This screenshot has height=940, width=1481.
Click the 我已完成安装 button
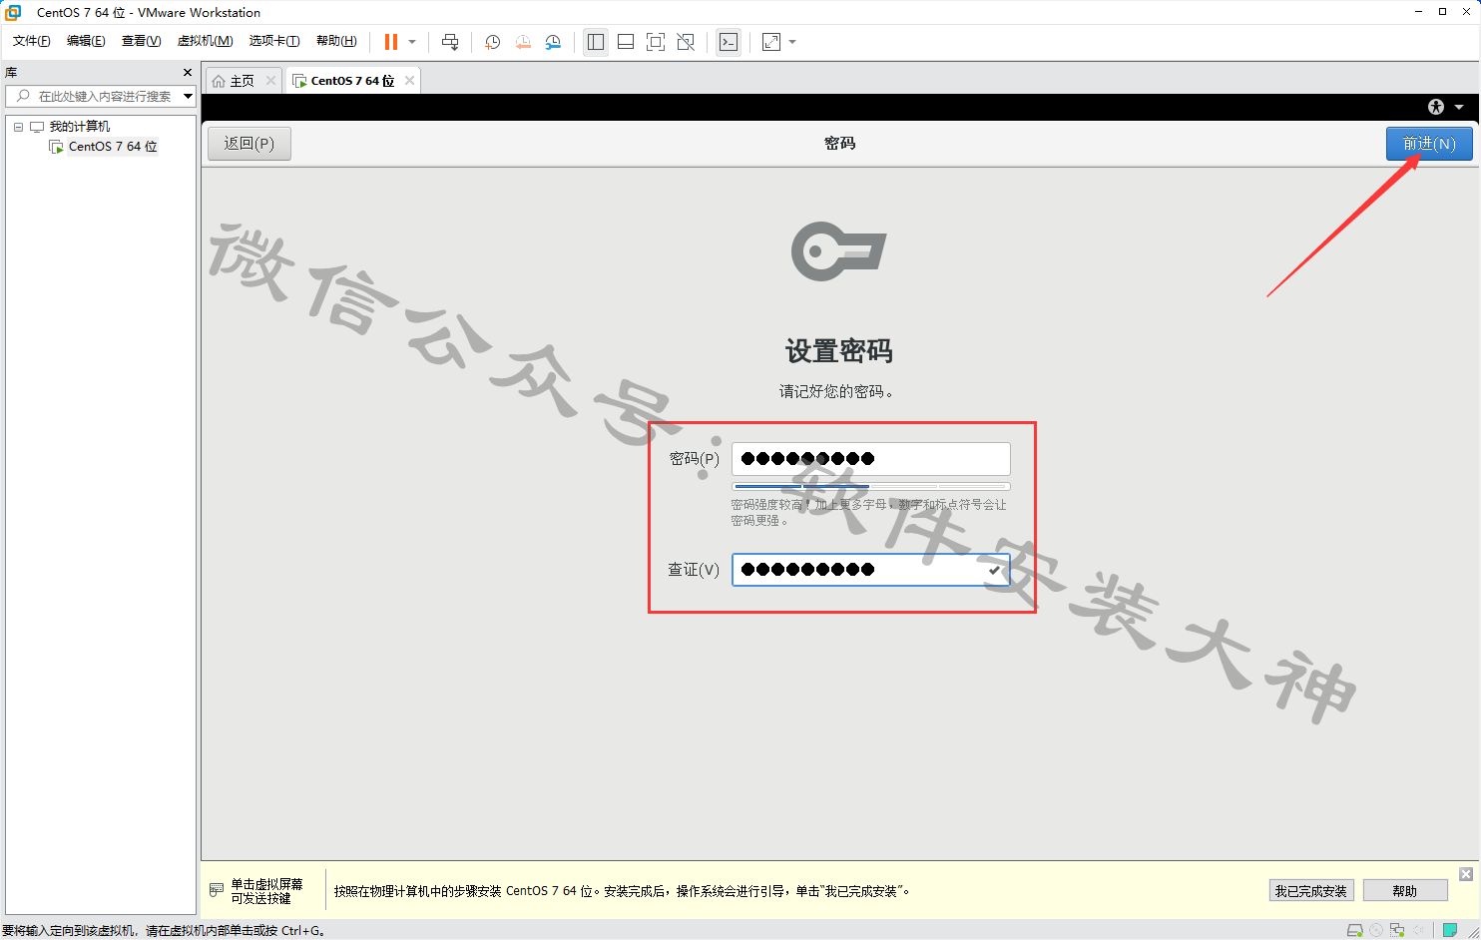tap(1311, 891)
